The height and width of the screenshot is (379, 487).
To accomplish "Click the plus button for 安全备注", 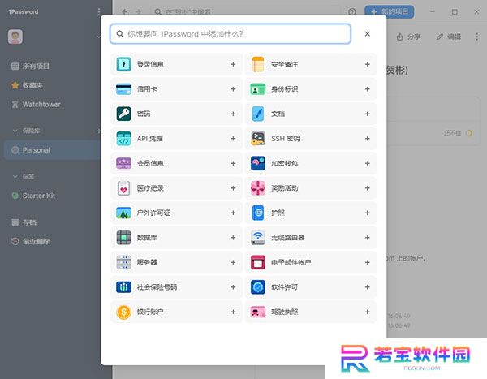I will pos(368,64).
